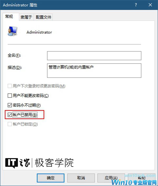Click into the 描述 text box
Screen dimensions: 158x186
click(x=94, y=71)
